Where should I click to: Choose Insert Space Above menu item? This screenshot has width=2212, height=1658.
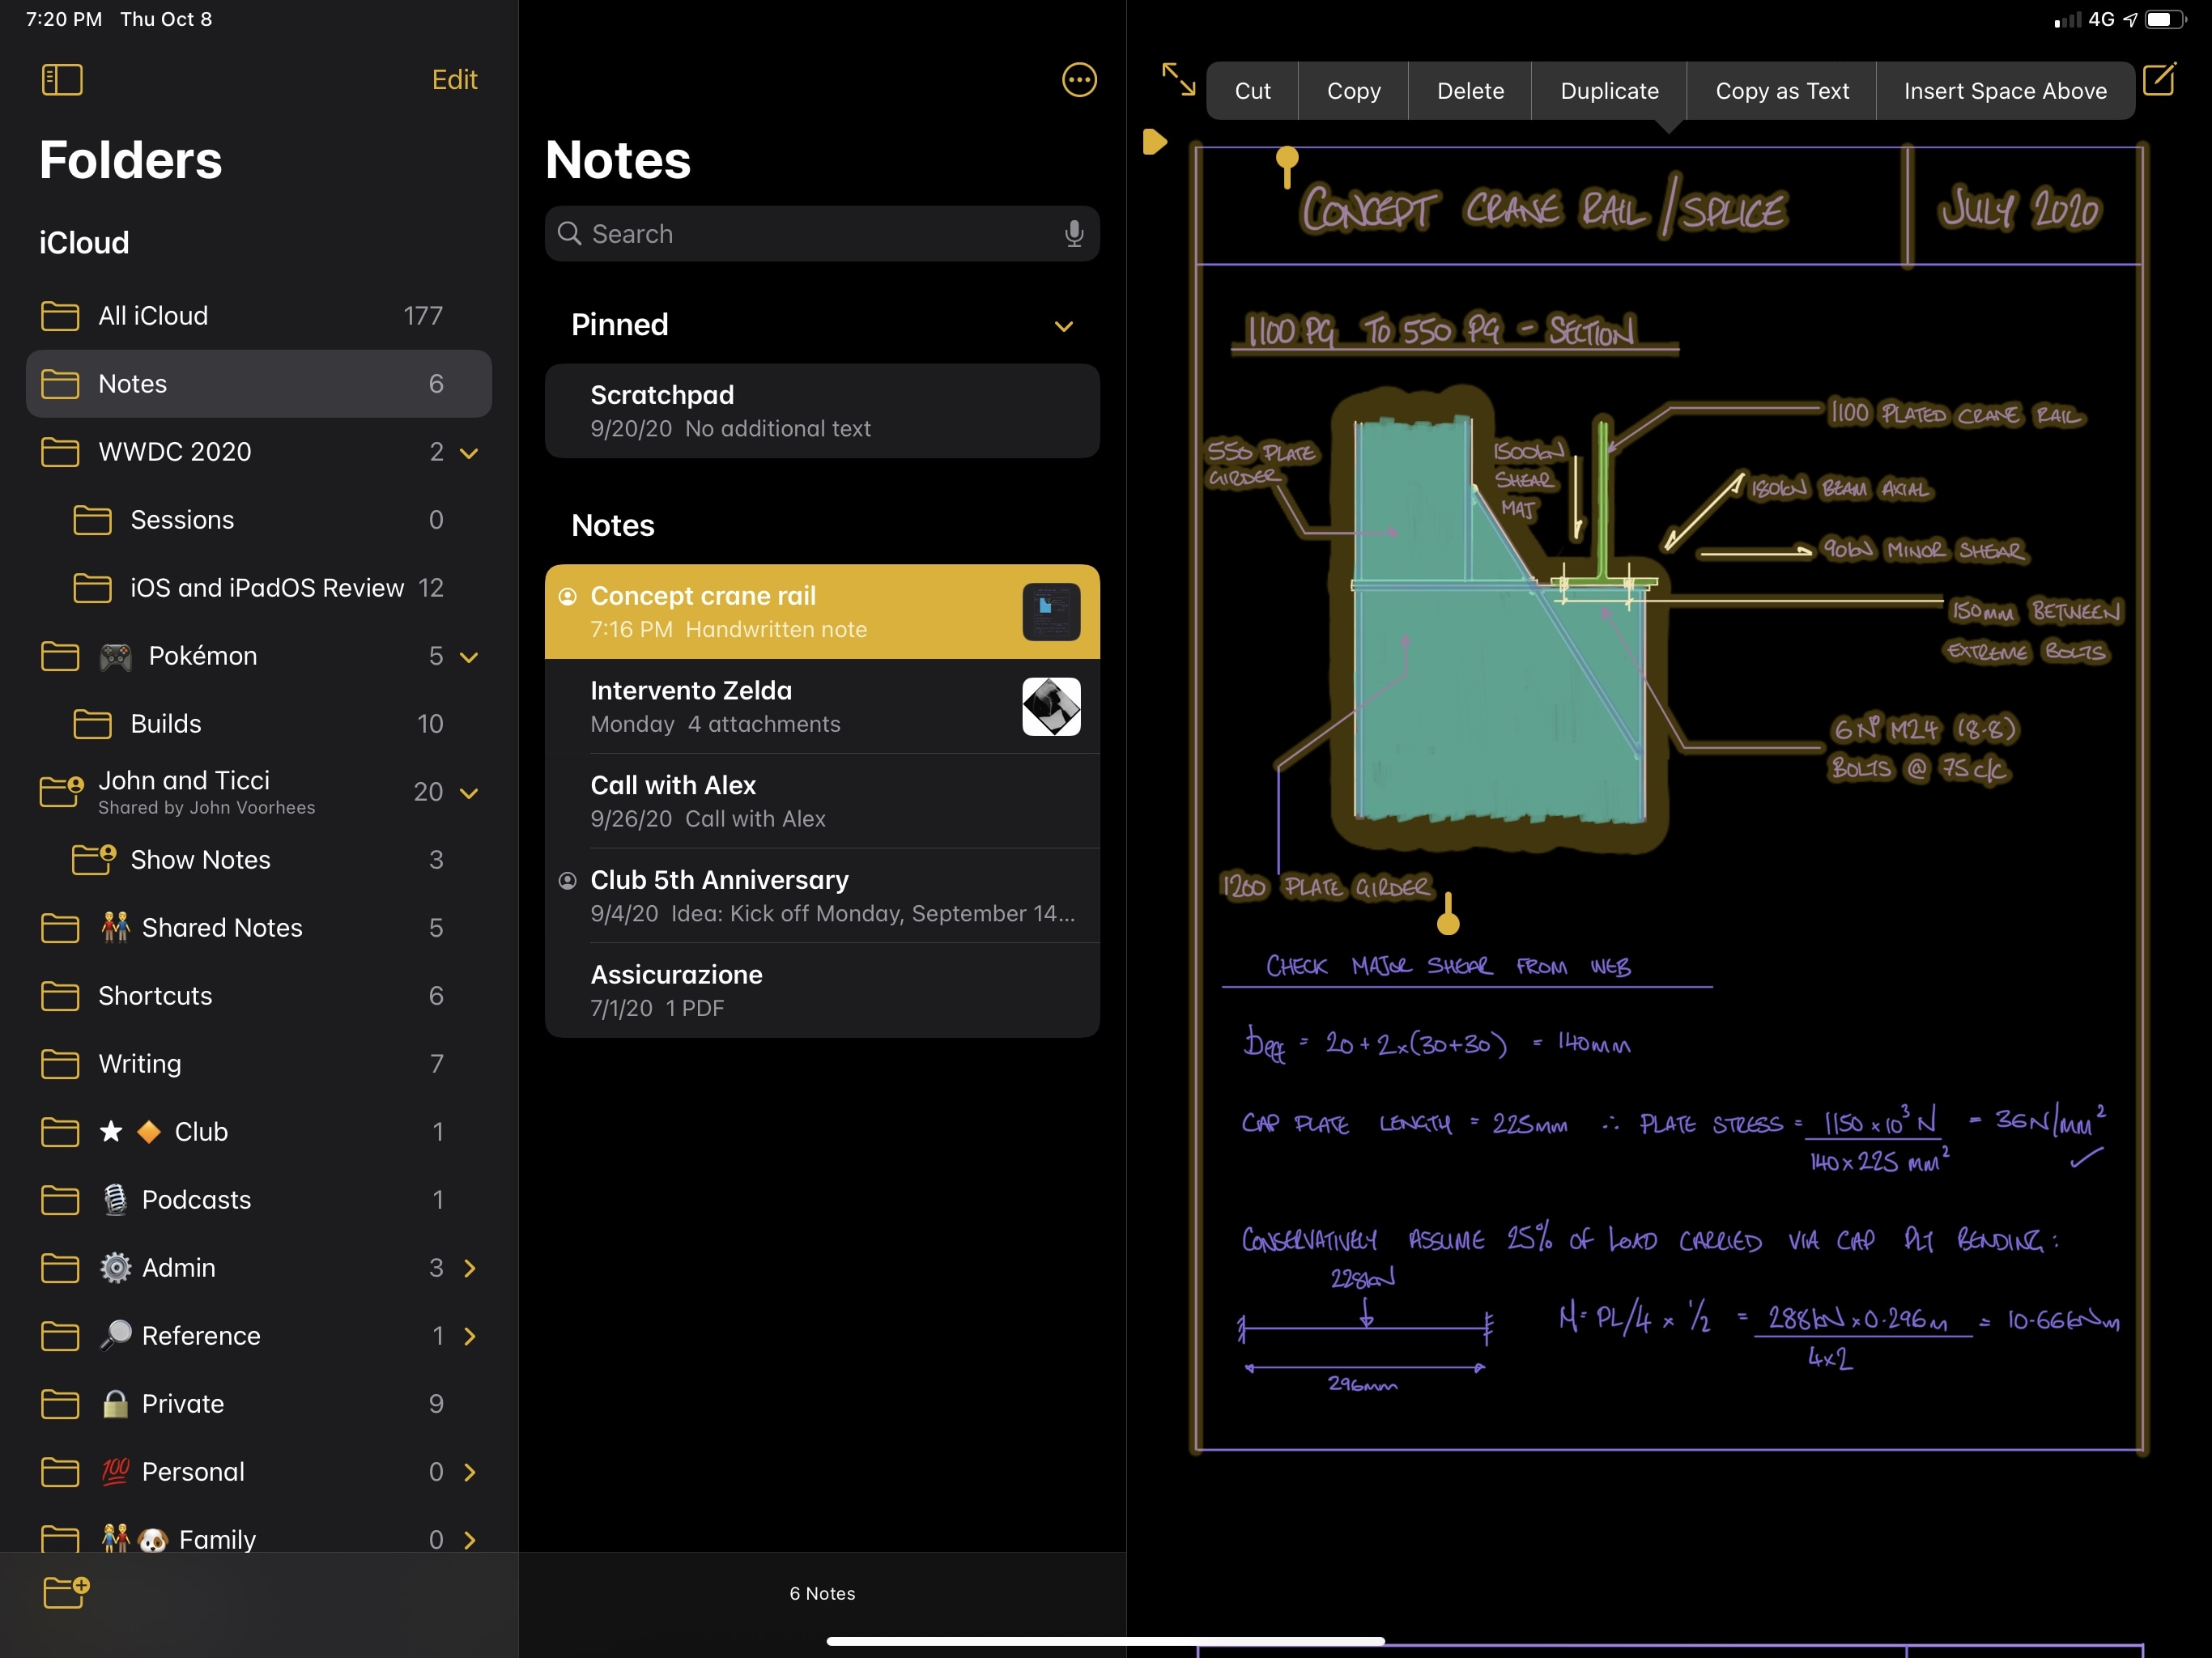click(x=2005, y=91)
